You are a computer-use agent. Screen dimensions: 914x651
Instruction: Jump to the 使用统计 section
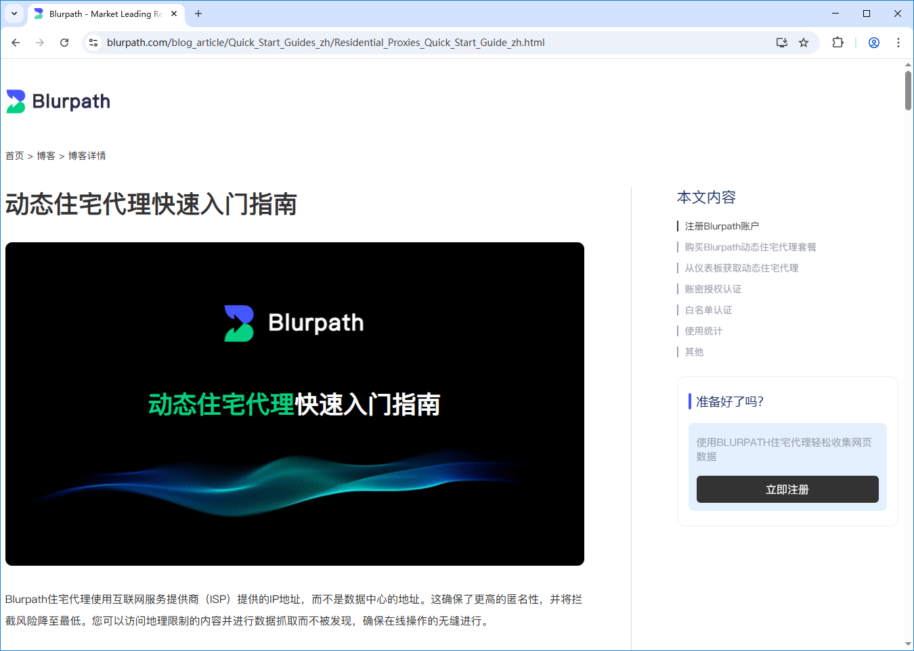[x=703, y=331]
